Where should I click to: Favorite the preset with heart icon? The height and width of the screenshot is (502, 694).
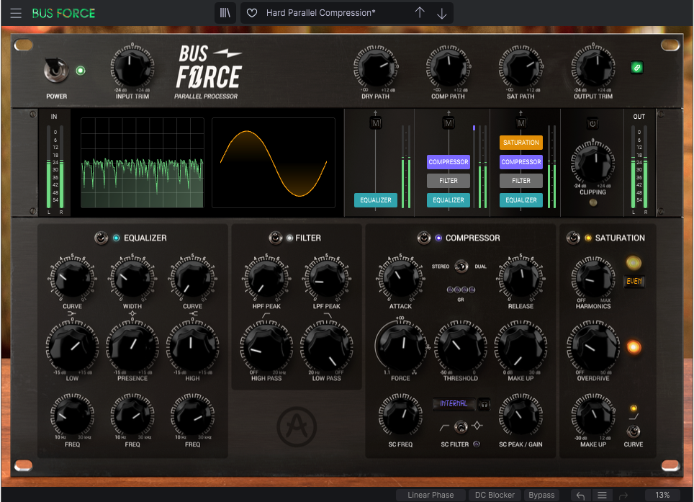[252, 13]
